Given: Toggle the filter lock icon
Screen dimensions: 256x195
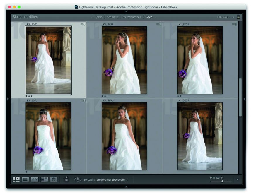Looking at the screenshot, I should pos(238,17).
